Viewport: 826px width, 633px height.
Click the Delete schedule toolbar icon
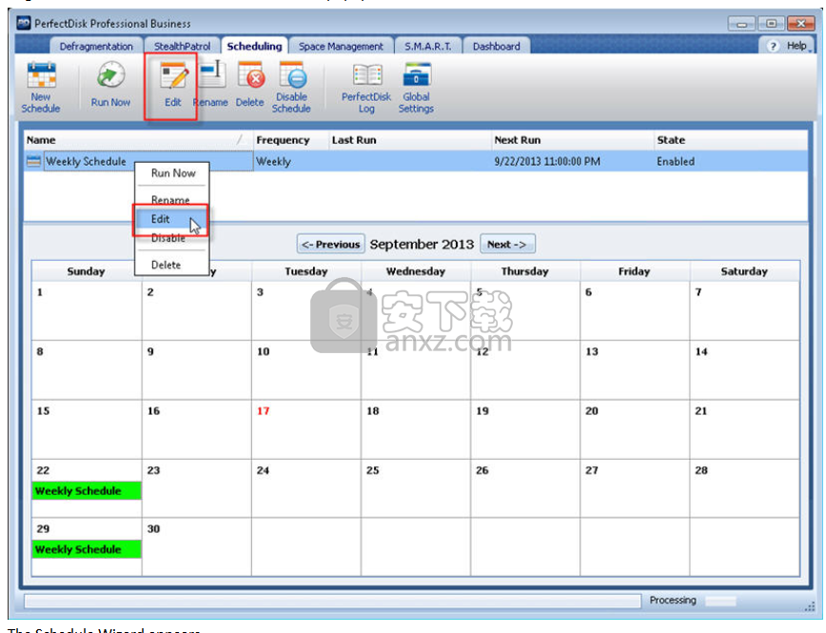point(250,75)
